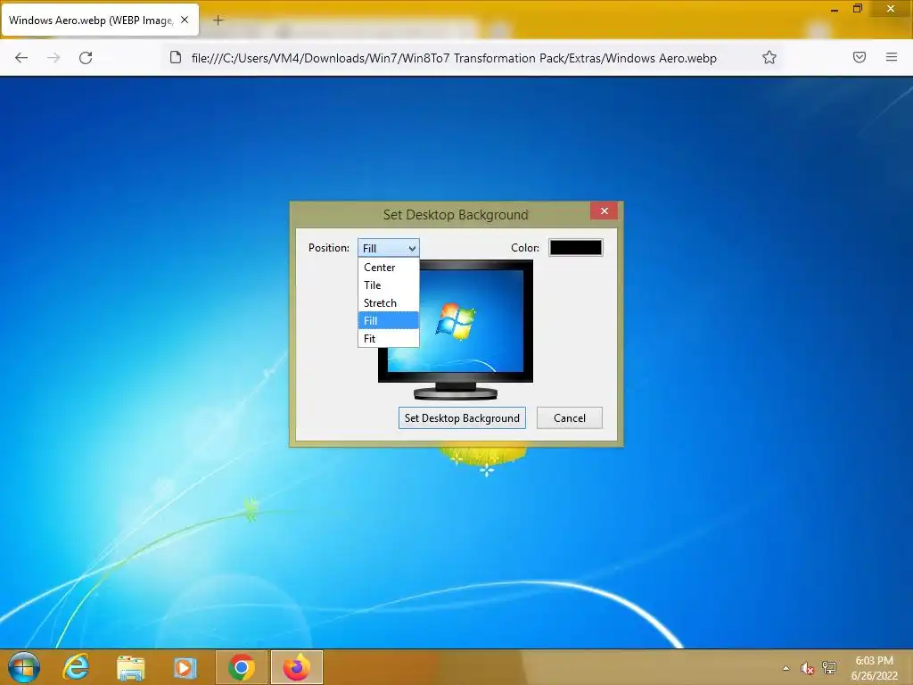
Task: Click the taskbar clock showing 6:03 PM
Action: coord(874,668)
